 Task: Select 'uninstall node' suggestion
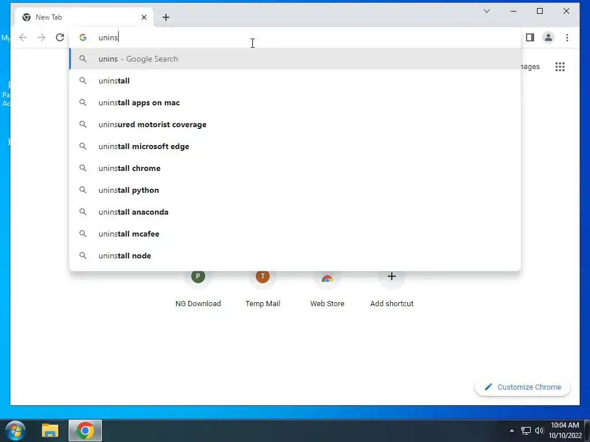pos(296,256)
